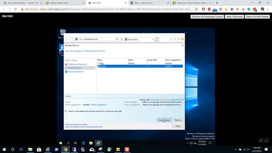Click the Chrome profile avatar icon
Image resolution: width=272 pixels, height=153 pixels.
click(x=262, y=9)
